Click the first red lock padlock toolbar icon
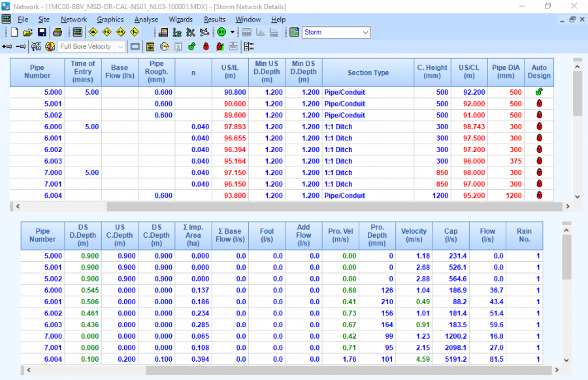 [x=206, y=47]
